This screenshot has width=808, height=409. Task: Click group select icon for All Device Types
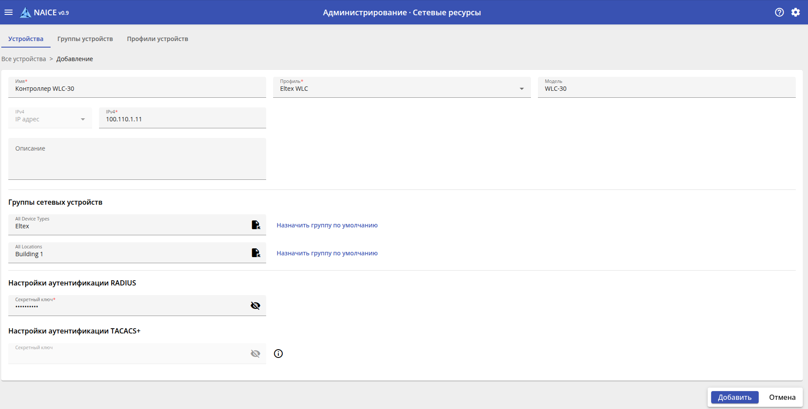[x=256, y=225]
